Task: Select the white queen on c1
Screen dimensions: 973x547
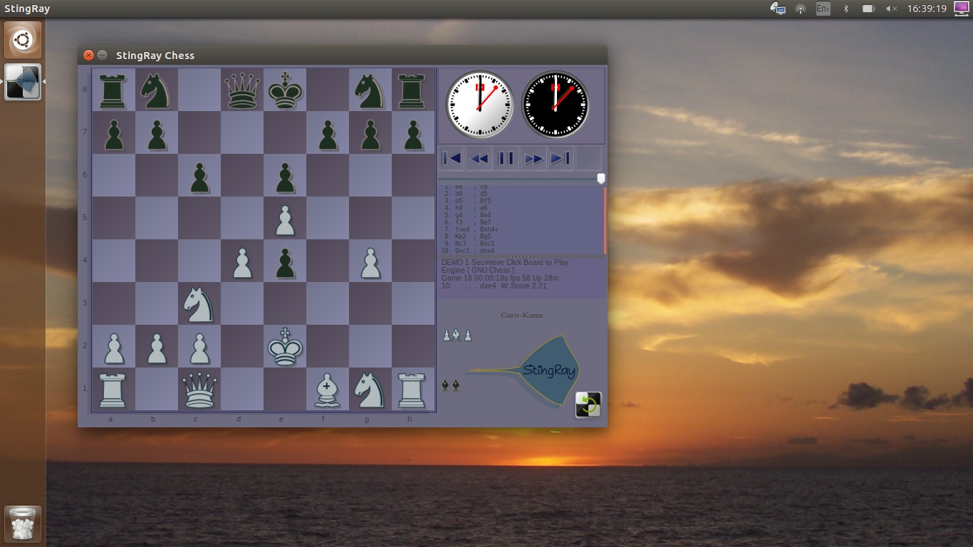Action: [x=199, y=389]
